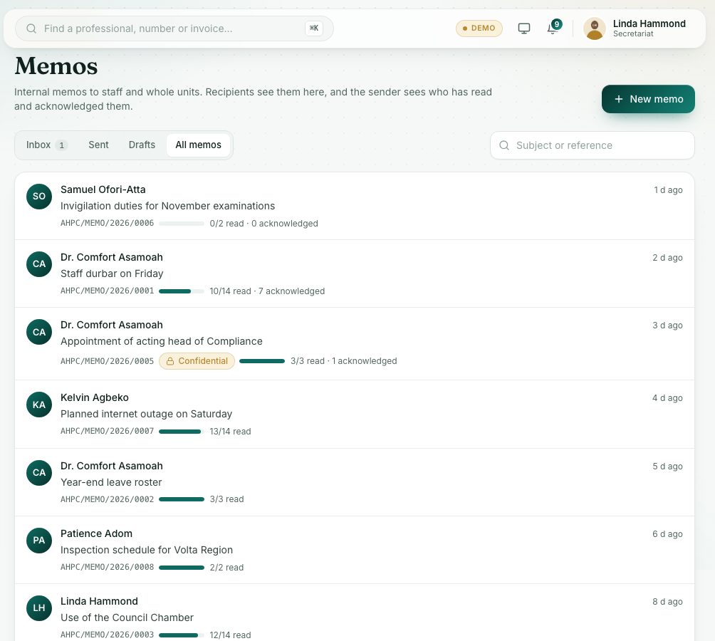This screenshot has height=641, width=715.
Task: Open the Sent tab
Action: pyautogui.click(x=98, y=145)
